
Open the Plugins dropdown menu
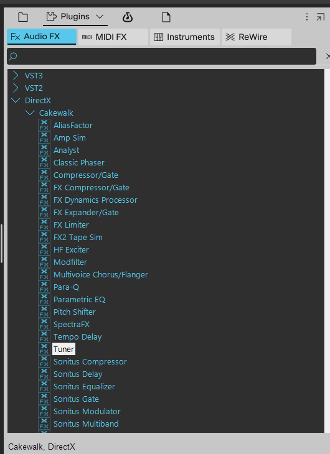pyautogui.click(x=75, y=17)
